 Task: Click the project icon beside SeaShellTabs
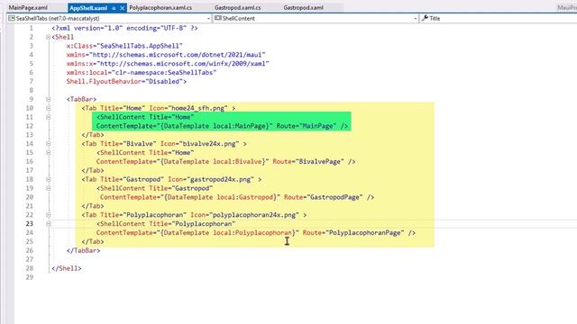pos(12,18)
